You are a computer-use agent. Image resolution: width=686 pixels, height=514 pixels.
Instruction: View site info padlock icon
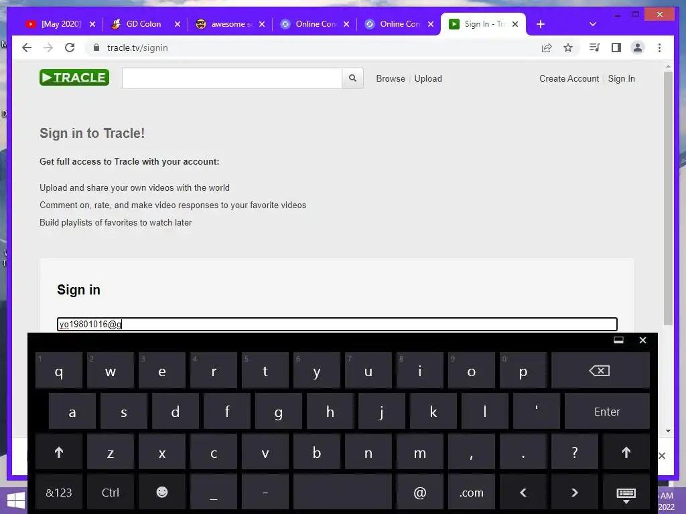tap(96, 48)
